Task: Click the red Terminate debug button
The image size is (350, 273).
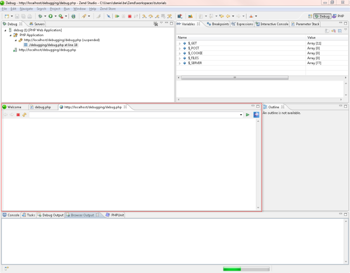Action: [129, 16]
